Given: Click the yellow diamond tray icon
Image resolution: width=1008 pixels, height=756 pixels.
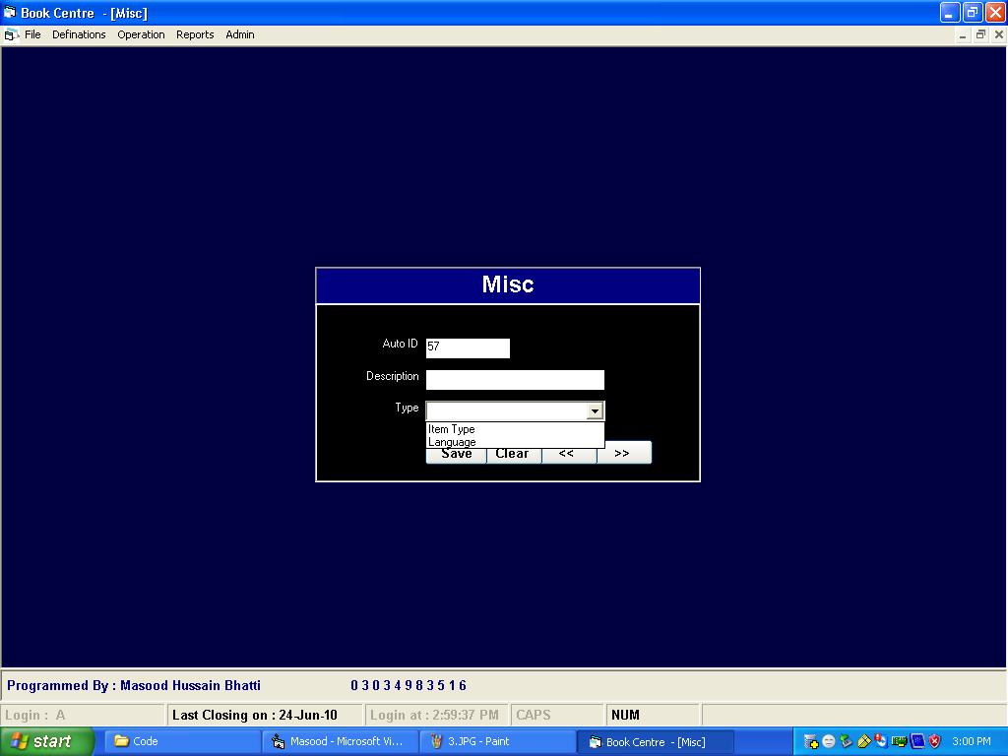Looking at the screenshot, I should [863, 741].
